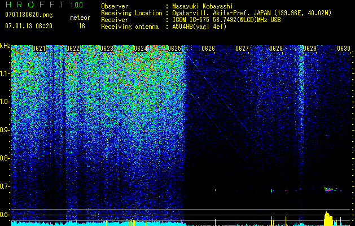The height and width of the screenshot is (226, 355).
Task: Click the small meteor echo dot below 0626
Action: (x=215, y=190)
